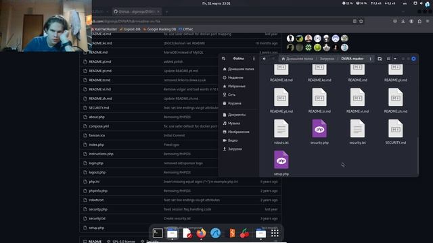Open Firefox hamburger menu
The height and width of the screenshot is (243, 433).
click(x=428, y=21)
